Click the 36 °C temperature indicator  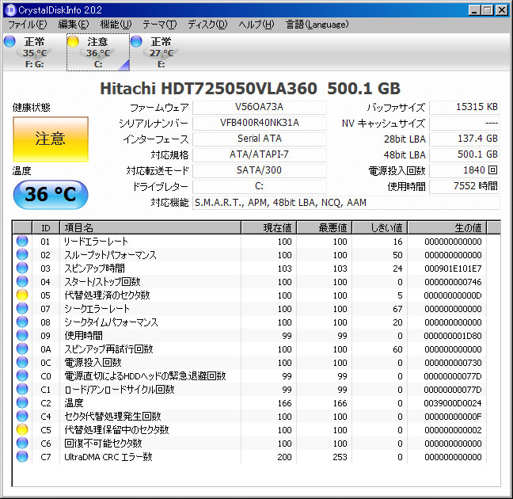point(51,195)
